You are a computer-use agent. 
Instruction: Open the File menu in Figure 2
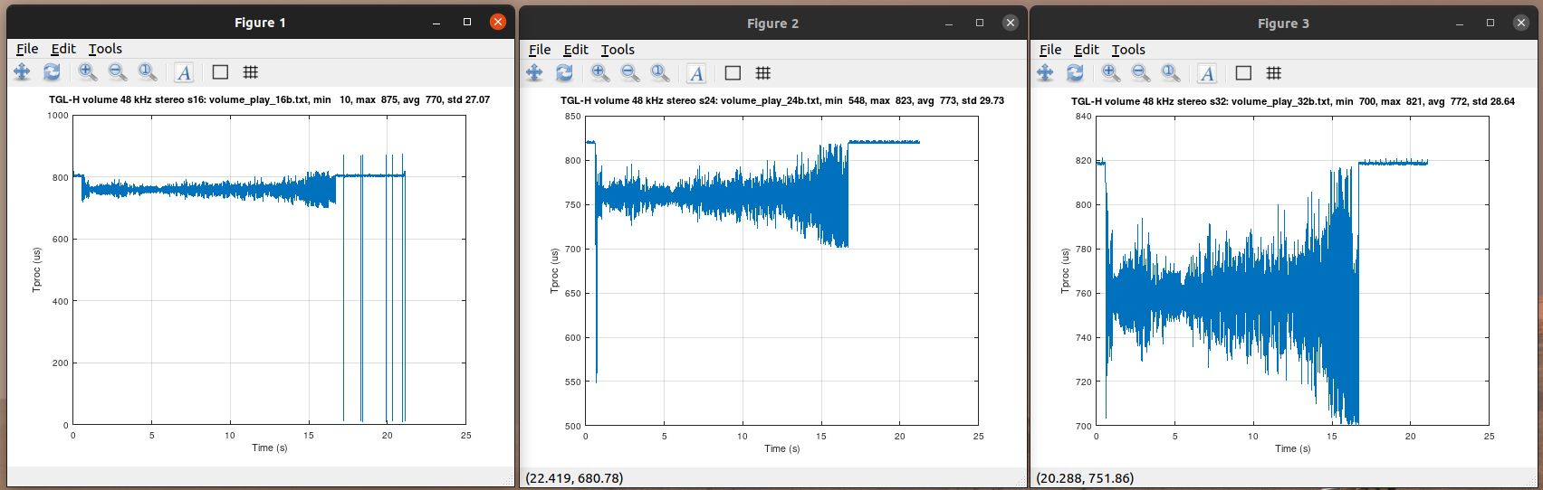click(x=540, y=50)
